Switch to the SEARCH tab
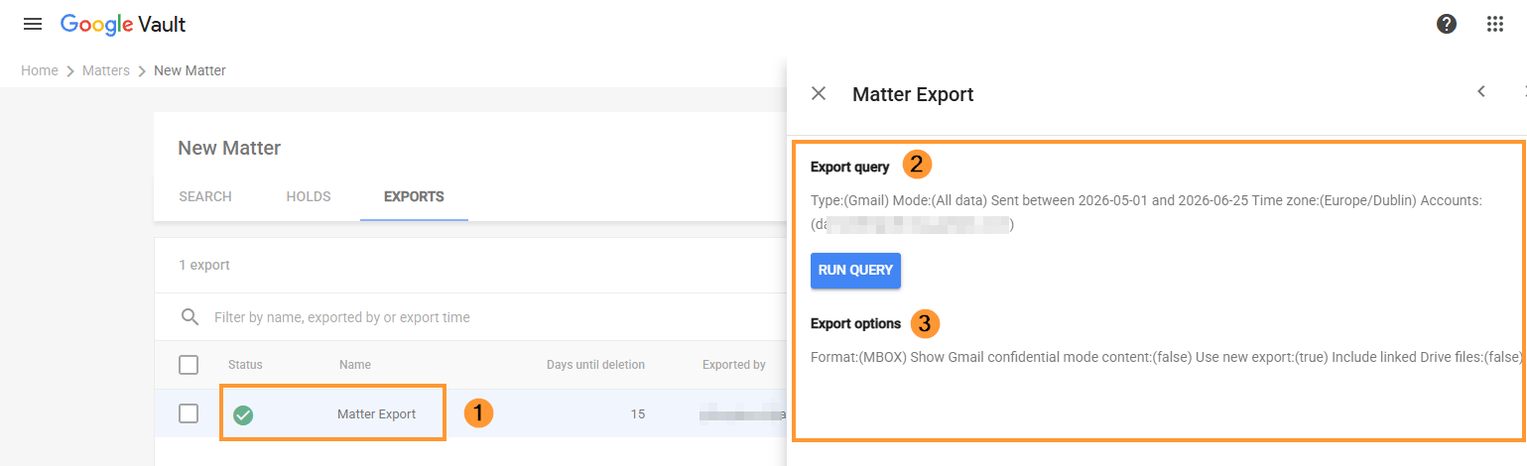The height and width of the screenshot is (466, 1527). coord(205,196)
